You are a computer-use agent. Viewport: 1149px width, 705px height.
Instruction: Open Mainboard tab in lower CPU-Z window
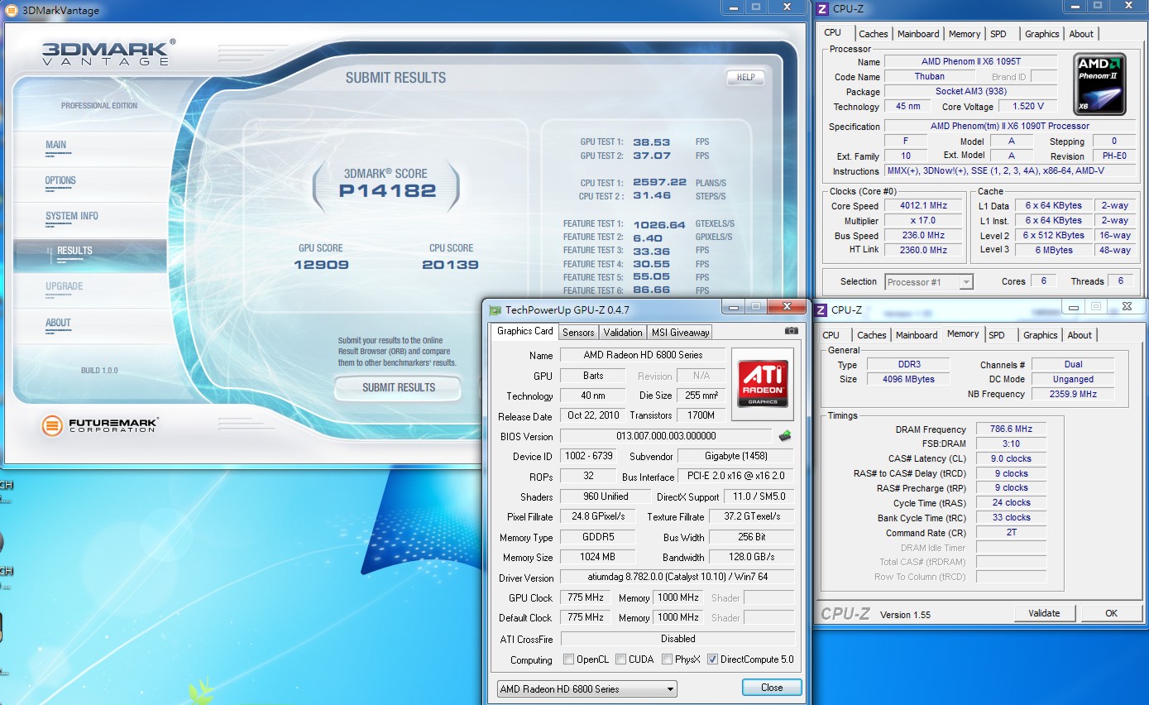tap(917, 335)
